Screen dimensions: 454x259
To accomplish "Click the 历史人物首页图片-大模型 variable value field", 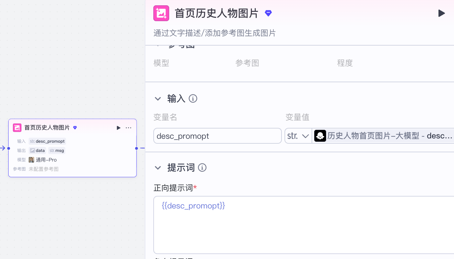I will [x=383, y=136].
